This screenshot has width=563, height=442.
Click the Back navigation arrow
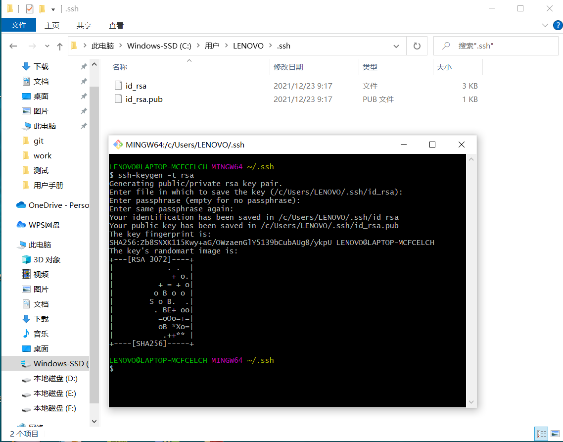coord(13,46)
